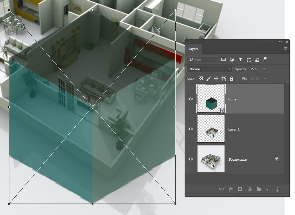Lock image pixels brush icon
Screen dimensions: 295x215
[208, 79]
